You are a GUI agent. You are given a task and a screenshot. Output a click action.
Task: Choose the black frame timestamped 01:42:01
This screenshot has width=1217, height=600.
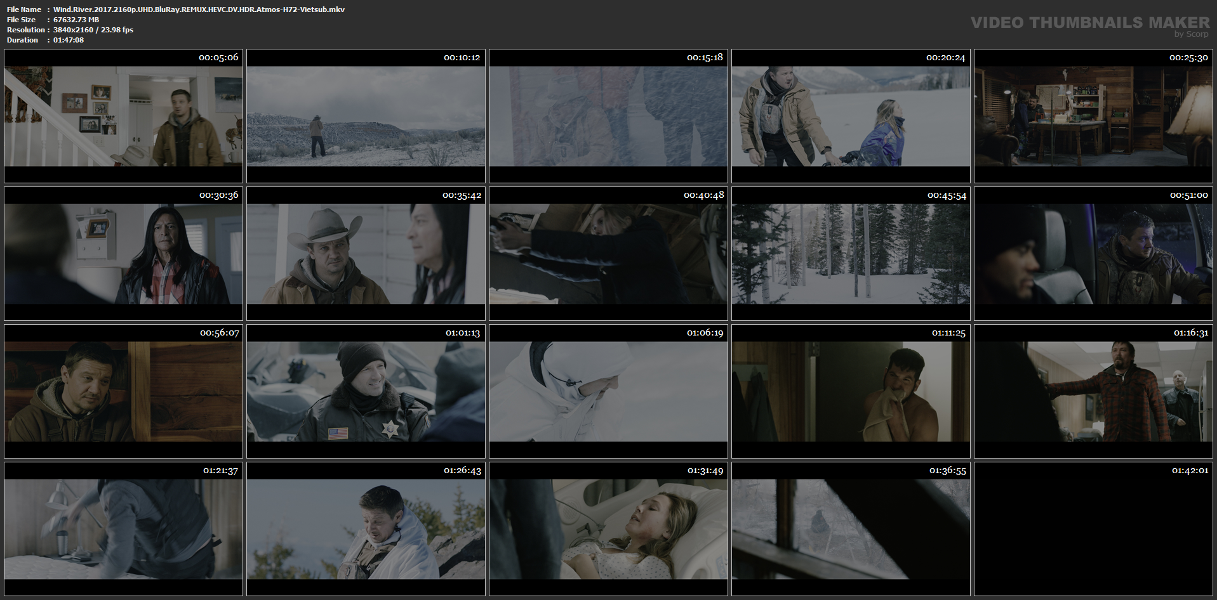tap(1093, 529)
